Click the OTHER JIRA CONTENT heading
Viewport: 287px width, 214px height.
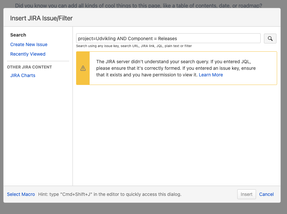point(29,67)
